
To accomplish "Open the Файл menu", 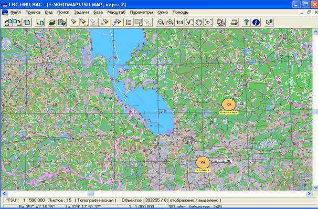I will (16, 13).
